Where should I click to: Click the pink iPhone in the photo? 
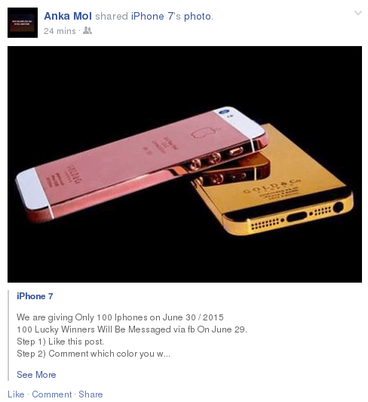(142, 164)
